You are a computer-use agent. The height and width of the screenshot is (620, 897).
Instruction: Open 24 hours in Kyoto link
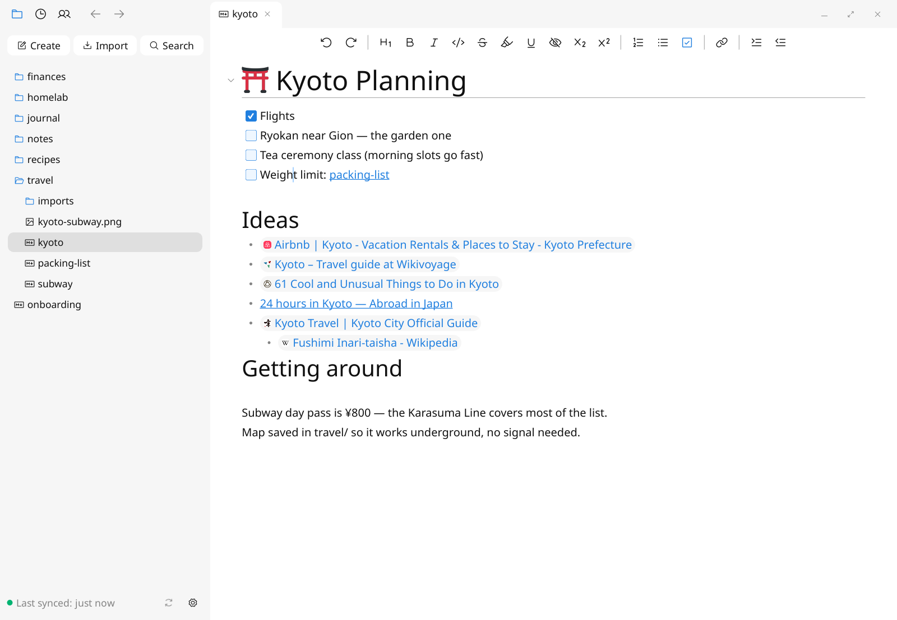pyautogui.click(x=356, y=304)
